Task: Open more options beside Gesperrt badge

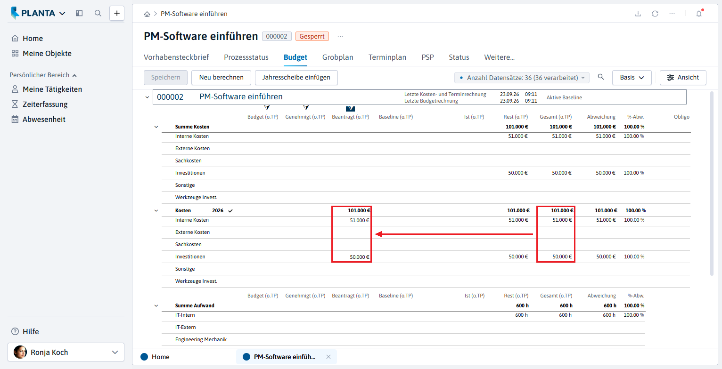Action: point(340,36)
